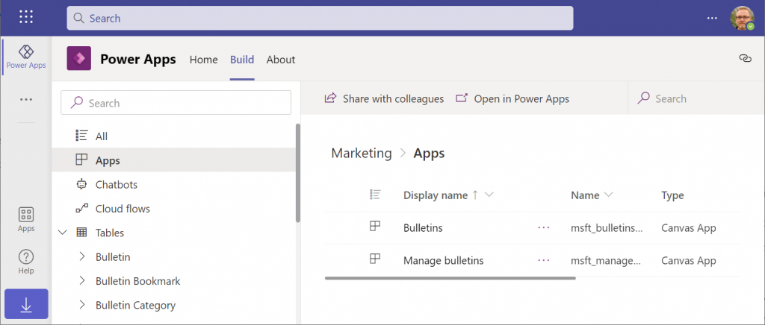Click the Apps grid icon in sidebar

pyautogui.click(x=81, y=160)
